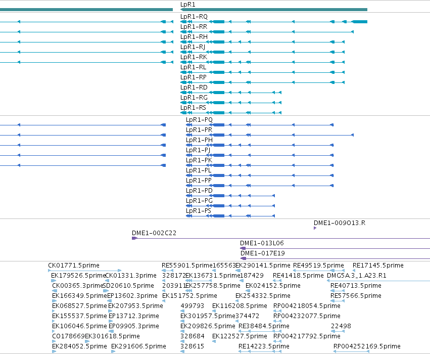Image resolution: width=430 pixels, height=354 pixels.
Task: Select the CK00365.3prime EST label
Action: point(77,286)
